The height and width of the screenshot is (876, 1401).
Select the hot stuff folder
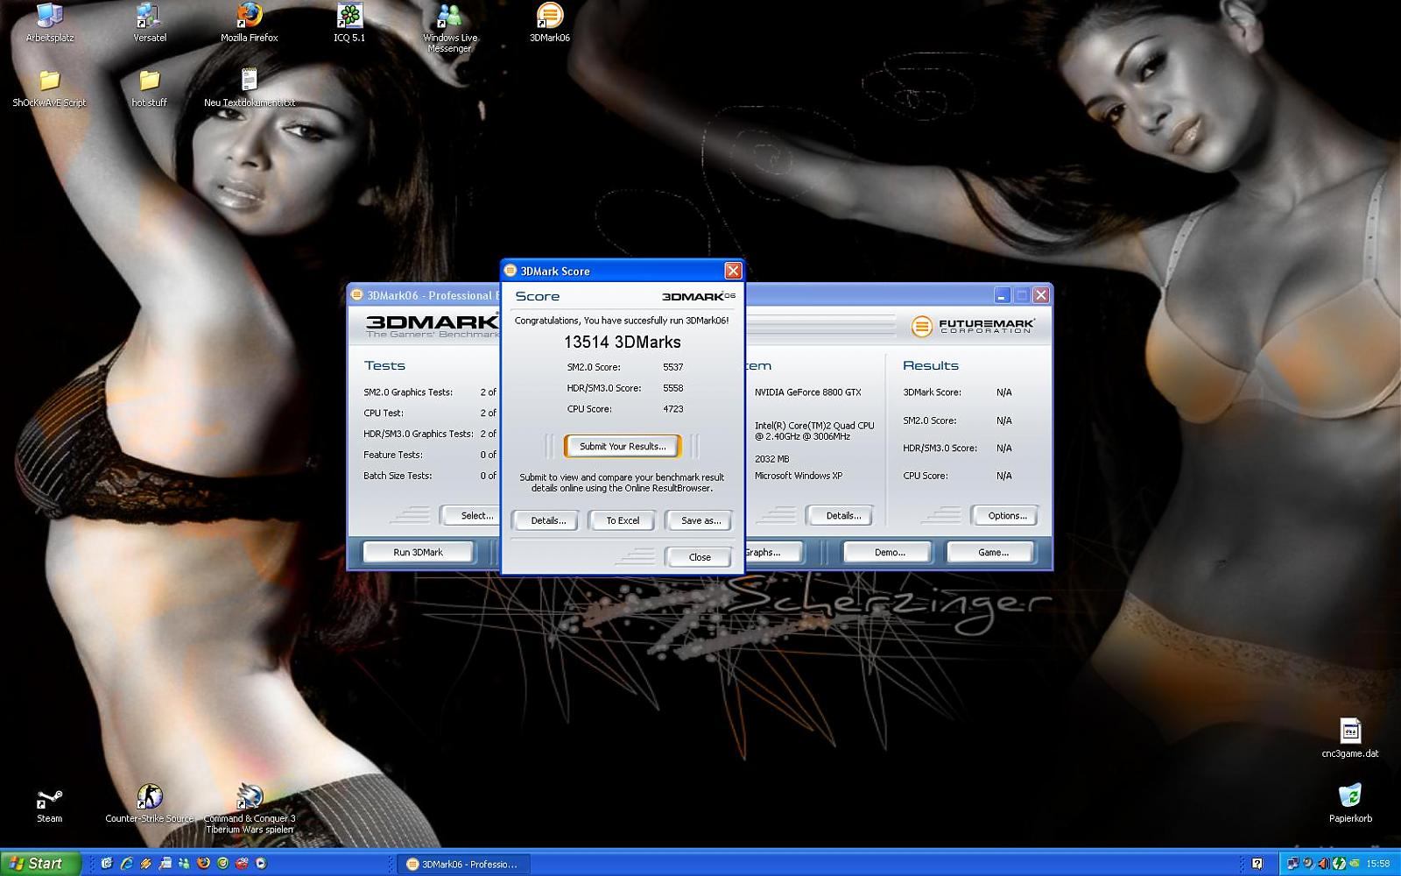150,88
